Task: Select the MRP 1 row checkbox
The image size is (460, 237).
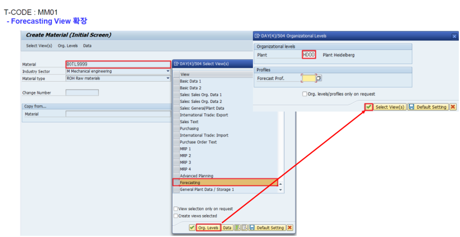Action: (176, 149)
